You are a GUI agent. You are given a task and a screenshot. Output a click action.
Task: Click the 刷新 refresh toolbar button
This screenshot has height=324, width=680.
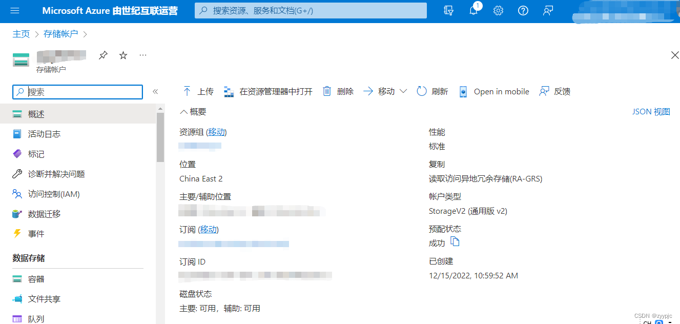click(x=432, y=92)
